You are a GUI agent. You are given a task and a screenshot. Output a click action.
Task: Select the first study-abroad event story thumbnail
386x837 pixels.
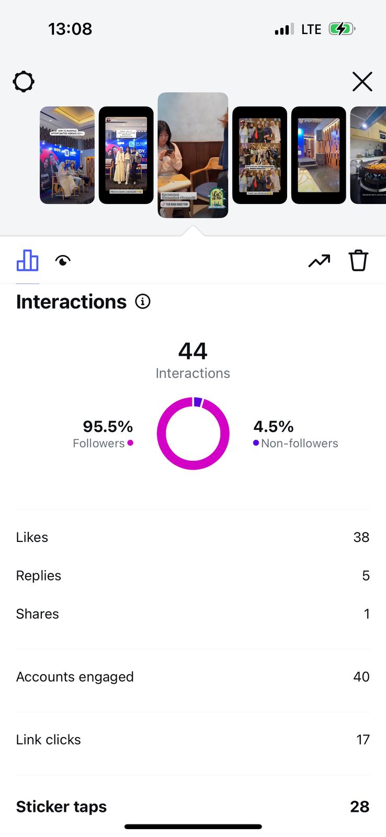click(x=67, y=155)
